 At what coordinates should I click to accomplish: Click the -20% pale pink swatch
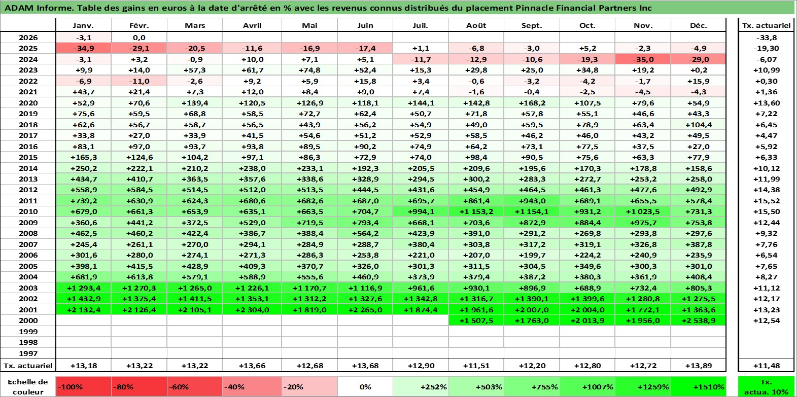309,386
